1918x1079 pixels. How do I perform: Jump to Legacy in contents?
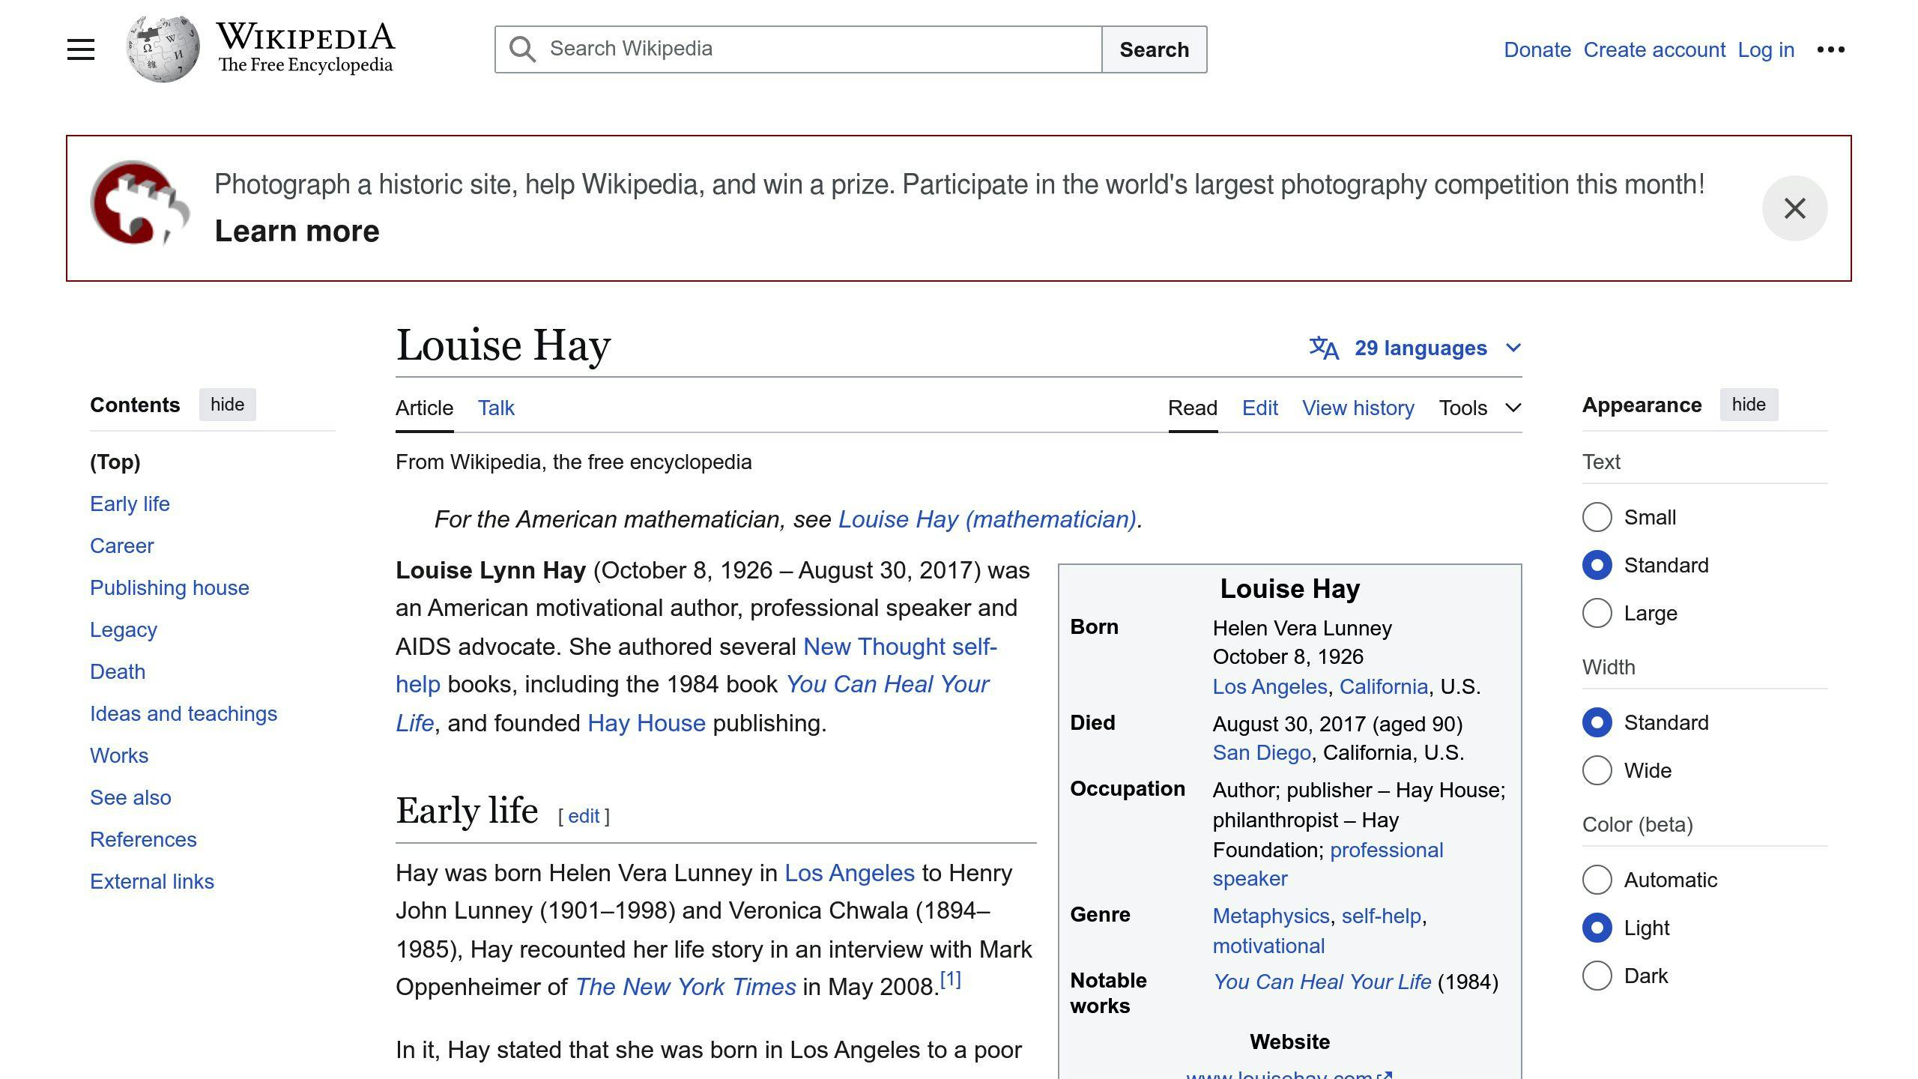point(124,629)
